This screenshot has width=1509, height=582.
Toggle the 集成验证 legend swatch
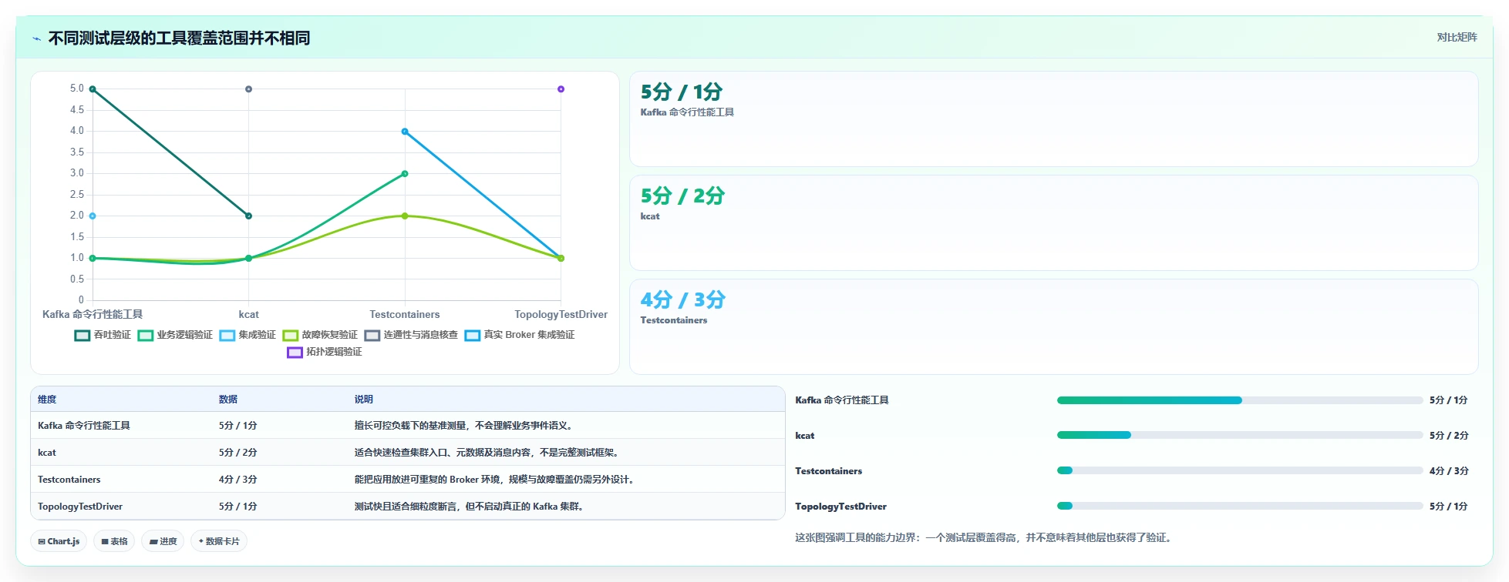(227, 335)
